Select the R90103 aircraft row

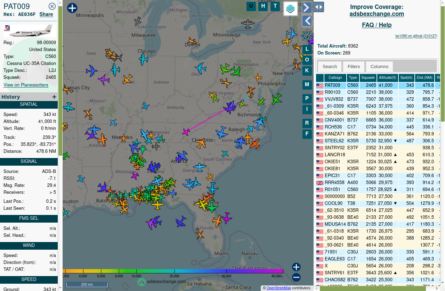point(378,92)
